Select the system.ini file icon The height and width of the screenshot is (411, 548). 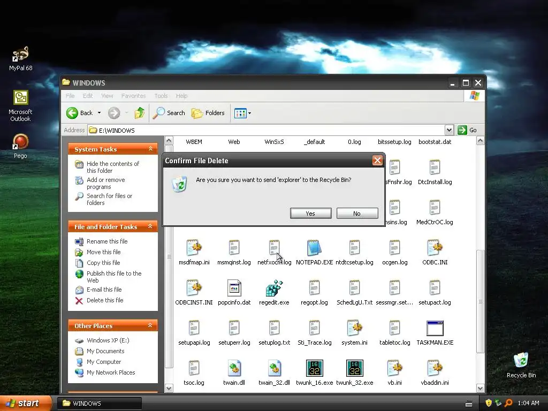[354, 328]
